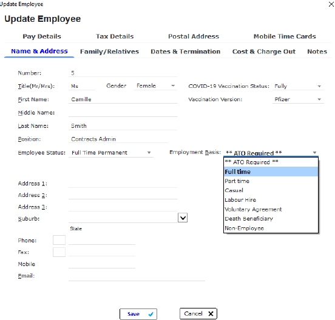The height and width of the screenshot is (320, 335).
Task: Close the Update Employee window
Action: coord(331,4)
